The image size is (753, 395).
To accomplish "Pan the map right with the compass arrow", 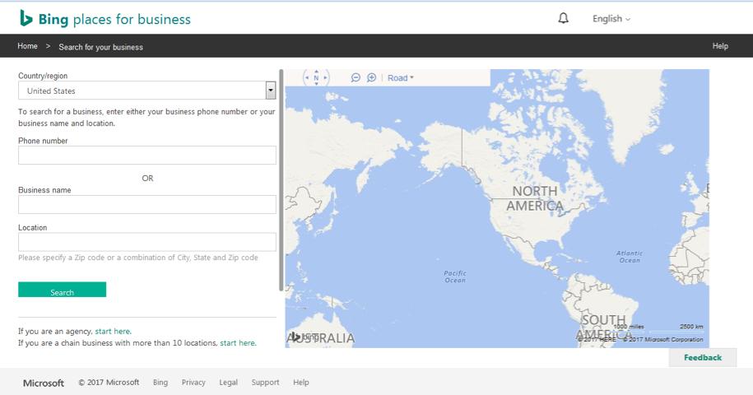I will point(325,77).
